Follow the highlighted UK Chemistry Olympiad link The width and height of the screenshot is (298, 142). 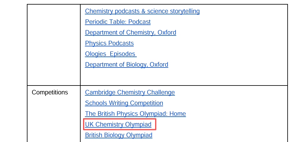pyautogui.click(x=118, y=125)
